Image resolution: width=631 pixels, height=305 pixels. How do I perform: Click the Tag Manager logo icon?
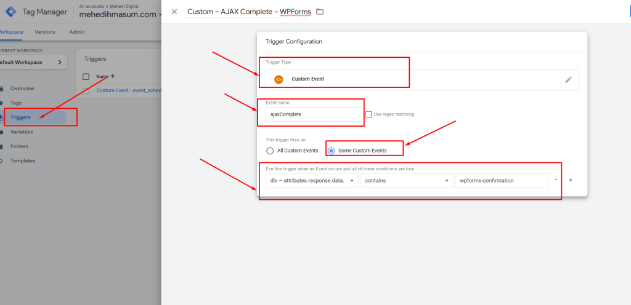[x=11, y=12]
